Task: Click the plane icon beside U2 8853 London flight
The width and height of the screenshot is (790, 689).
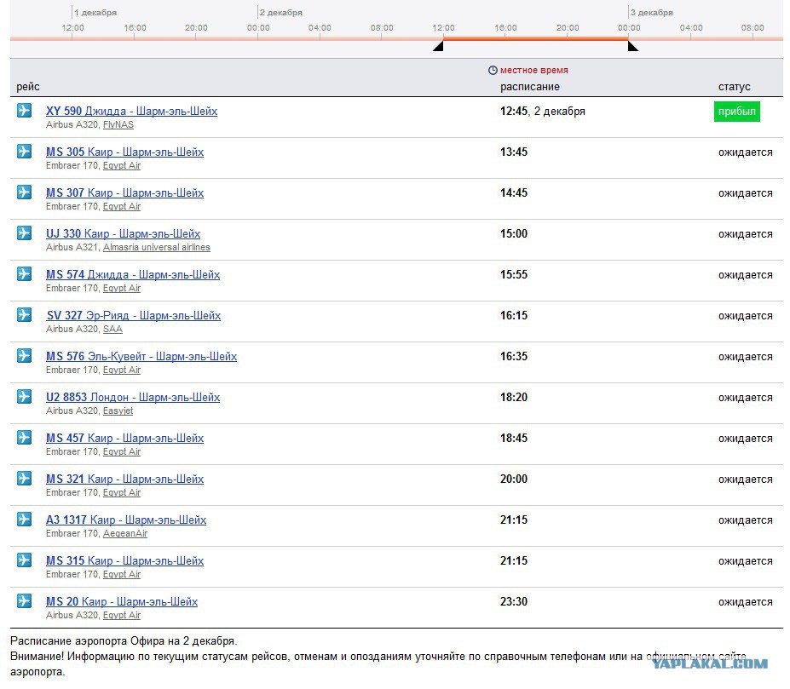Action: [24, 397]
